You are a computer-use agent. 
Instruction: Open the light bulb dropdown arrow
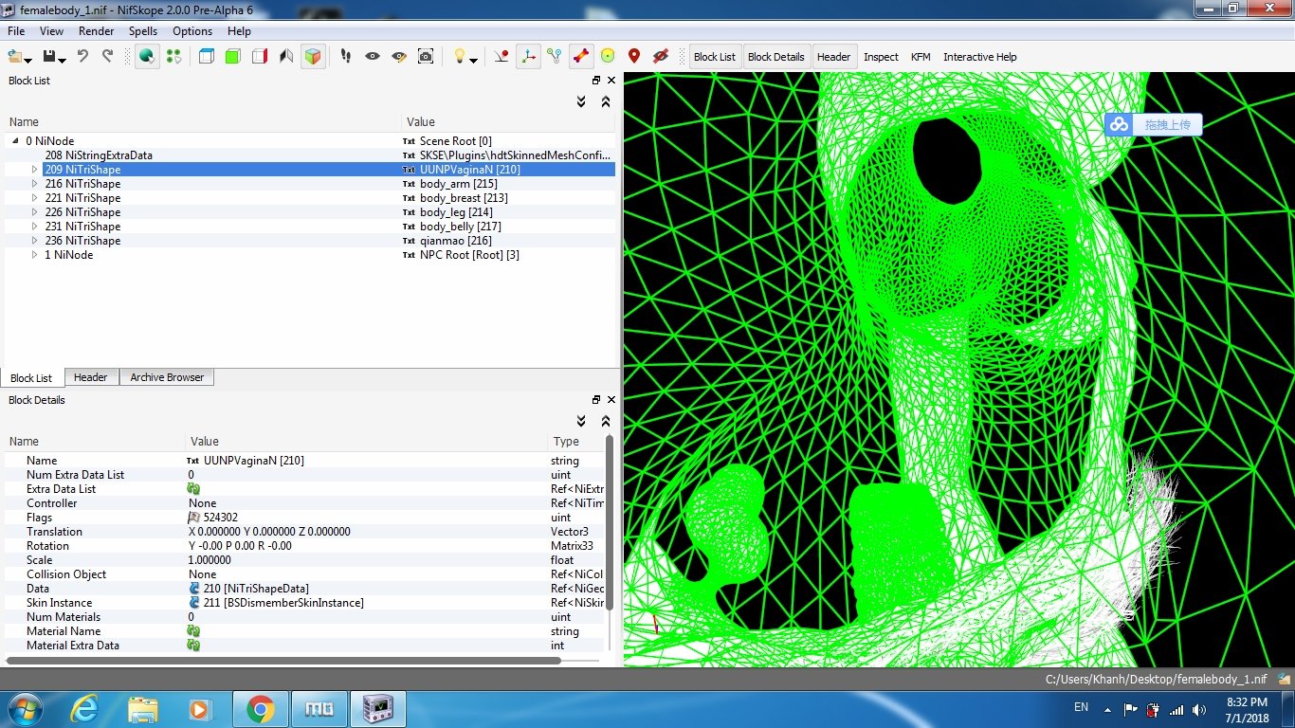(473, 60)
